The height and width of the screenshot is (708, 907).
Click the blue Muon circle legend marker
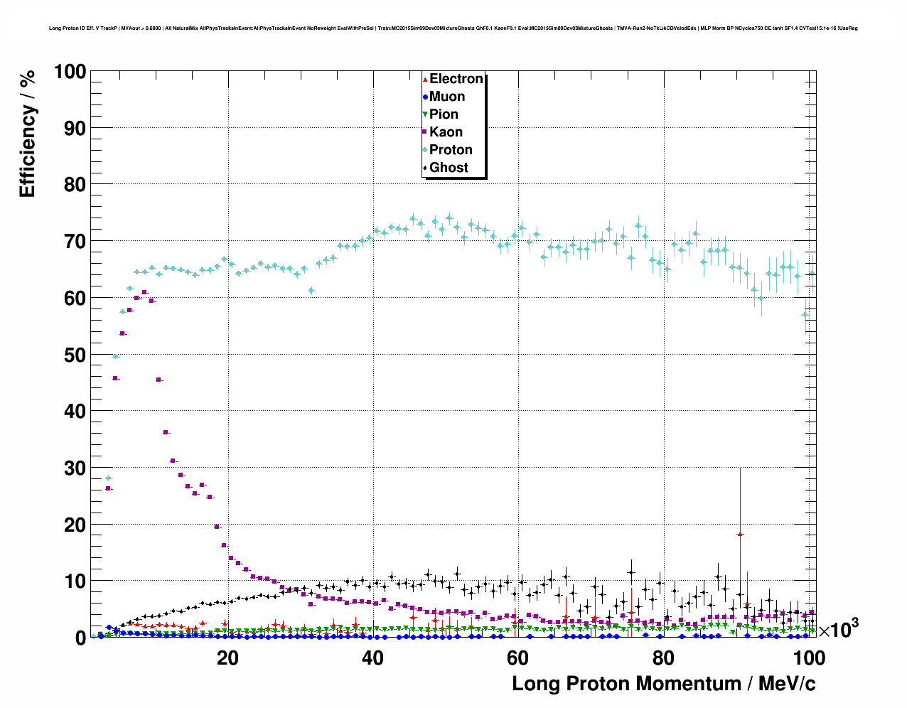(425, 97)
